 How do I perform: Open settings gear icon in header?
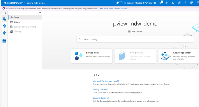(x=179, y=3)
